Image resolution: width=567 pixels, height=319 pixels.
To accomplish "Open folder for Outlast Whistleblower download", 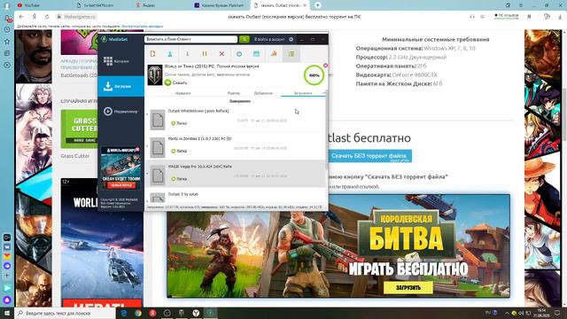I will tap(179, 123).
